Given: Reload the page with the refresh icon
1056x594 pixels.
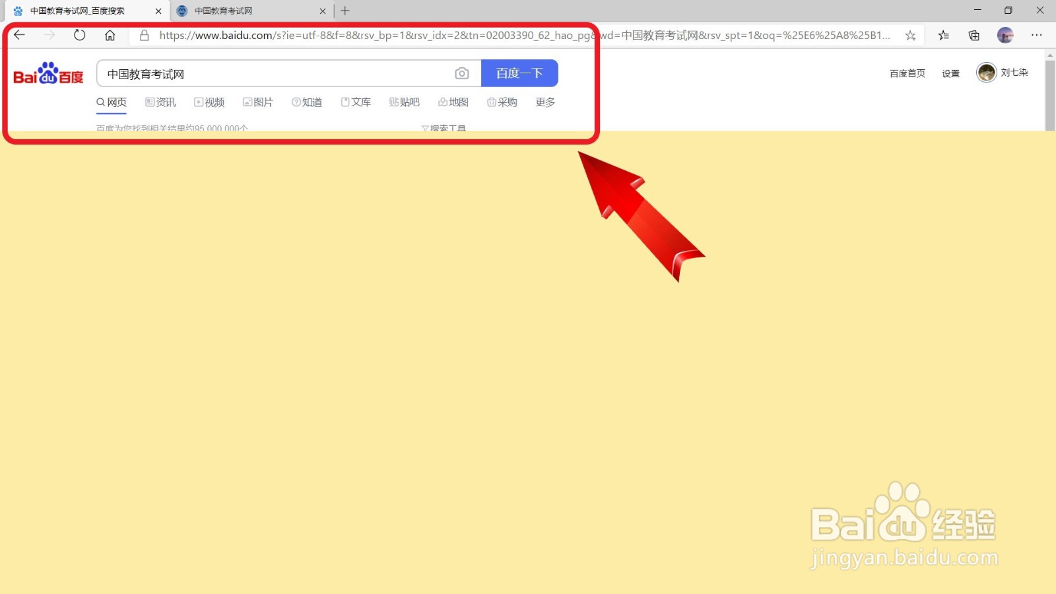Looking at the screenshot, I should click(x=79, y=35).
